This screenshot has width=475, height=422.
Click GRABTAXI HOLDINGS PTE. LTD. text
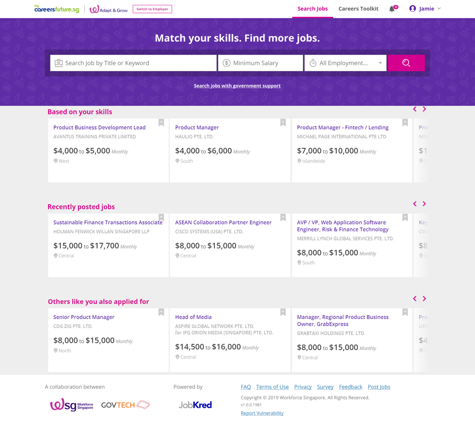click(x=331, y=333)
